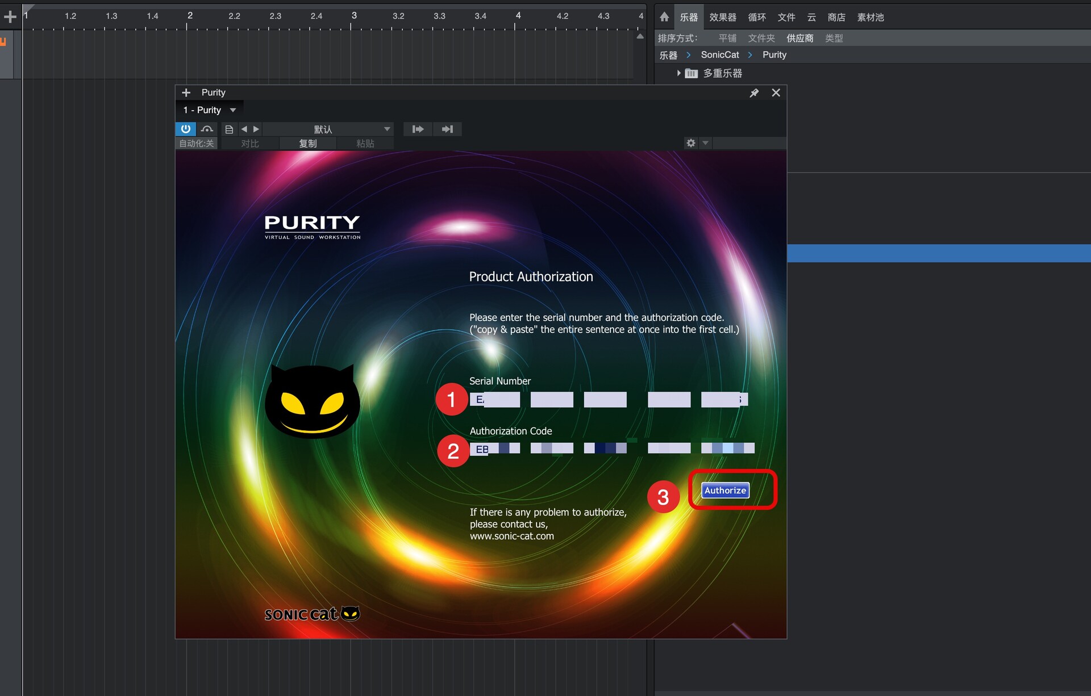Toggle the Purity plugin power button
Image resolution: width=1091 pixels, height=696 pixels.
pyautogui.click(x=186, y=129)
